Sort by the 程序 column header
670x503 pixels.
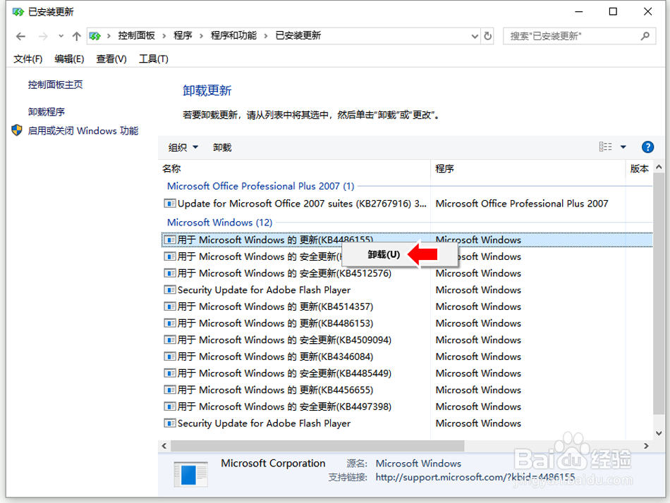pos(528,168)
